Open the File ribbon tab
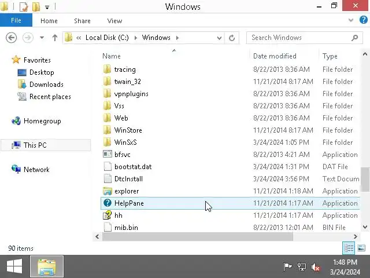The image size is (370, 278). (16, 20)
